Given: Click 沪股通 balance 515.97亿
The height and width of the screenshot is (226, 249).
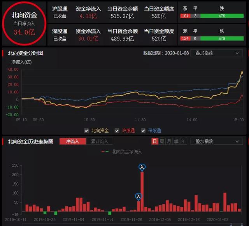Looking at the screenshot, I should pos(123,16).
